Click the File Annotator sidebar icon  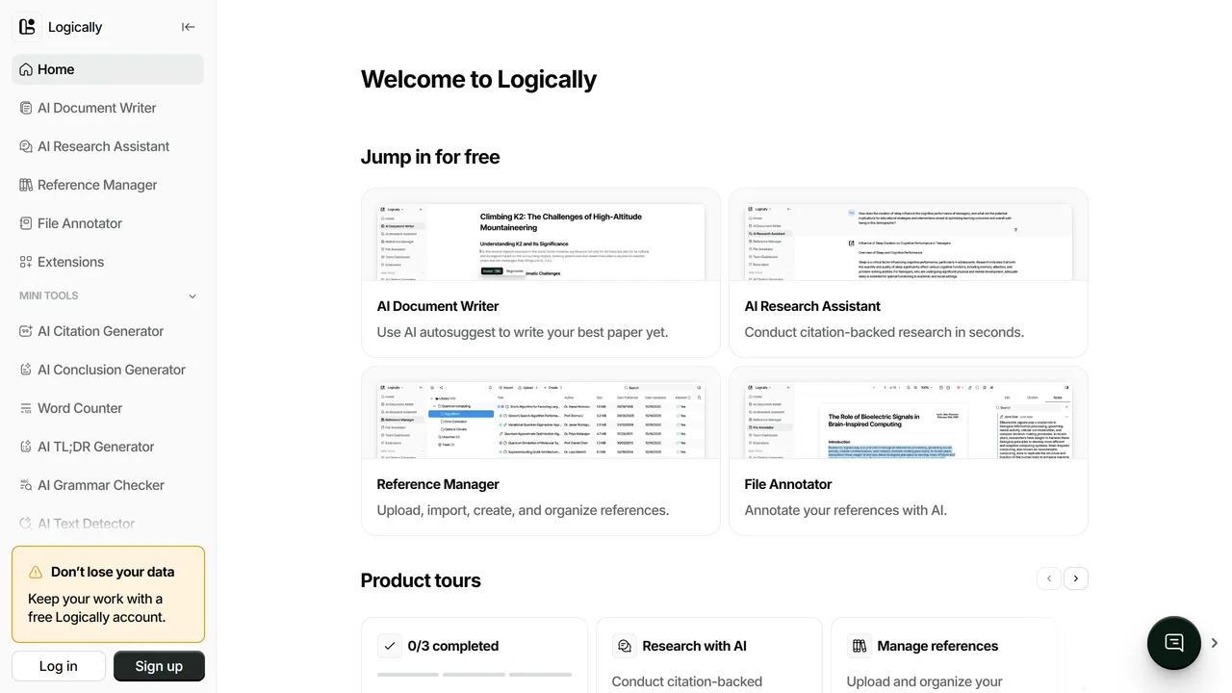tap(26, 223)
